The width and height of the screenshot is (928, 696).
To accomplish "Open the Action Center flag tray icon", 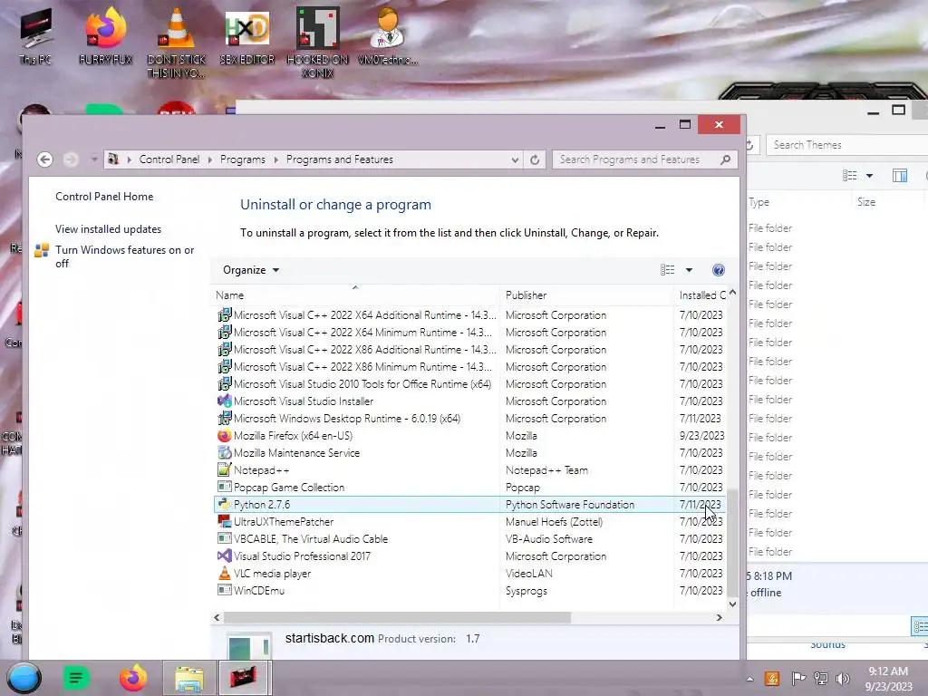I will tap(798, 678).
